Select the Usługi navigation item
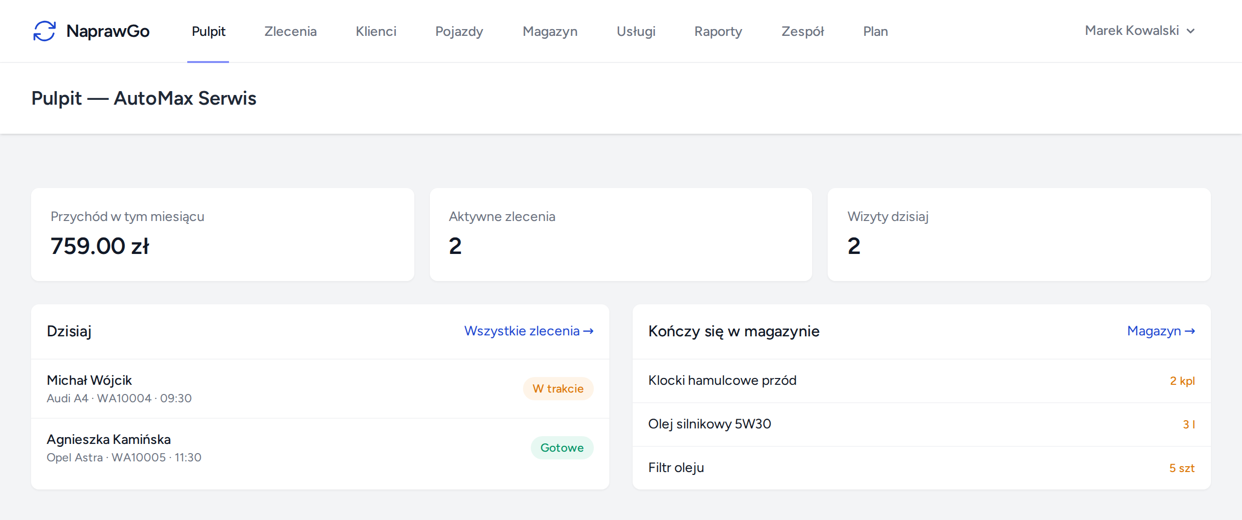This screenshot has height=520, width=1242. pyautogui.click(x=636, y=31)
